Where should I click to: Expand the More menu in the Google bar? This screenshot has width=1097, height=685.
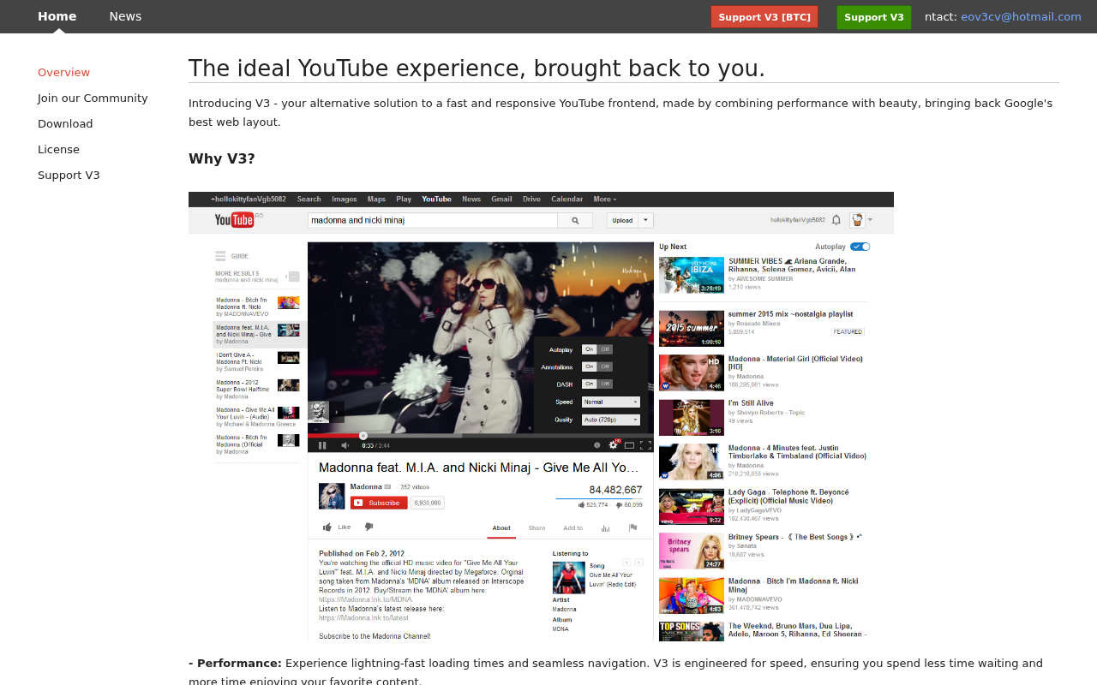(605, 199)
